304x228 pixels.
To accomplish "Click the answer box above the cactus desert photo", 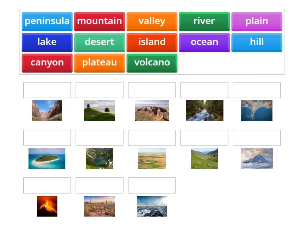I will tap(99, 185).
